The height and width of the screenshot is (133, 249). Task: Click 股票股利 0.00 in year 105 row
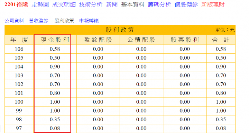185,58
